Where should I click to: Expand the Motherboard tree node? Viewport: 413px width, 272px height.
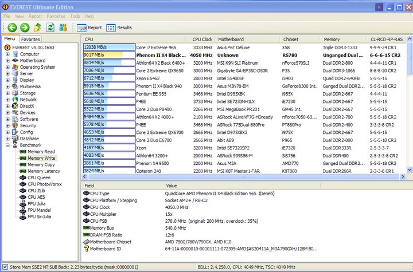(7, 61)
